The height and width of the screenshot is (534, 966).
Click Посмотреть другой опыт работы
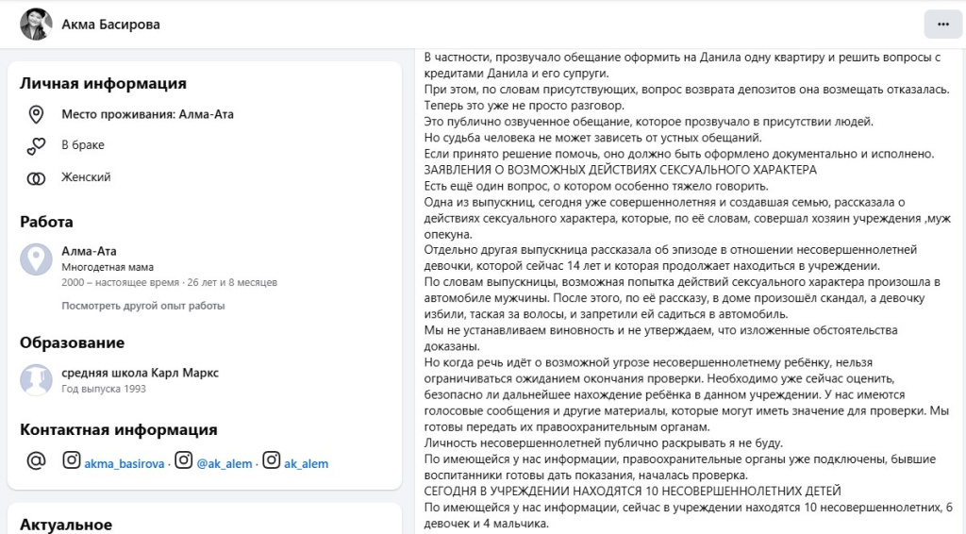[143, 306]
